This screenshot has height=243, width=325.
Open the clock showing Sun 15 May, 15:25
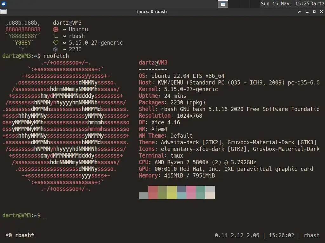[x=285, y=4]
